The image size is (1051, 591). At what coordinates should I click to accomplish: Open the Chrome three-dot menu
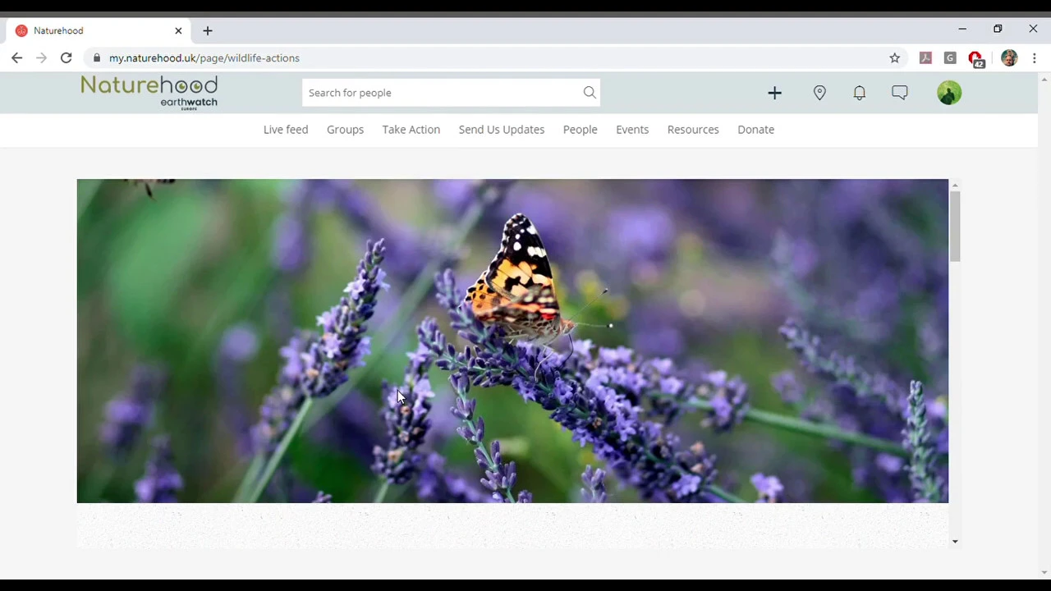point(1035,58)
